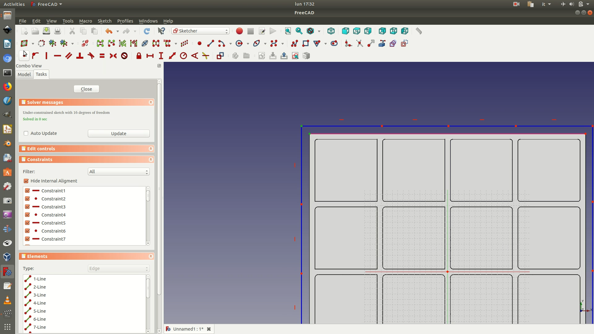Screen dimensions: 594x334
Task: Select the Create polyline tool
Action: pos(295,43)
